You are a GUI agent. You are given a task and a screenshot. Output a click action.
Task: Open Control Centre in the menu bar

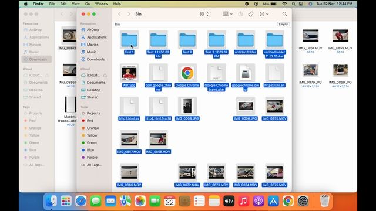coord(301,4)
